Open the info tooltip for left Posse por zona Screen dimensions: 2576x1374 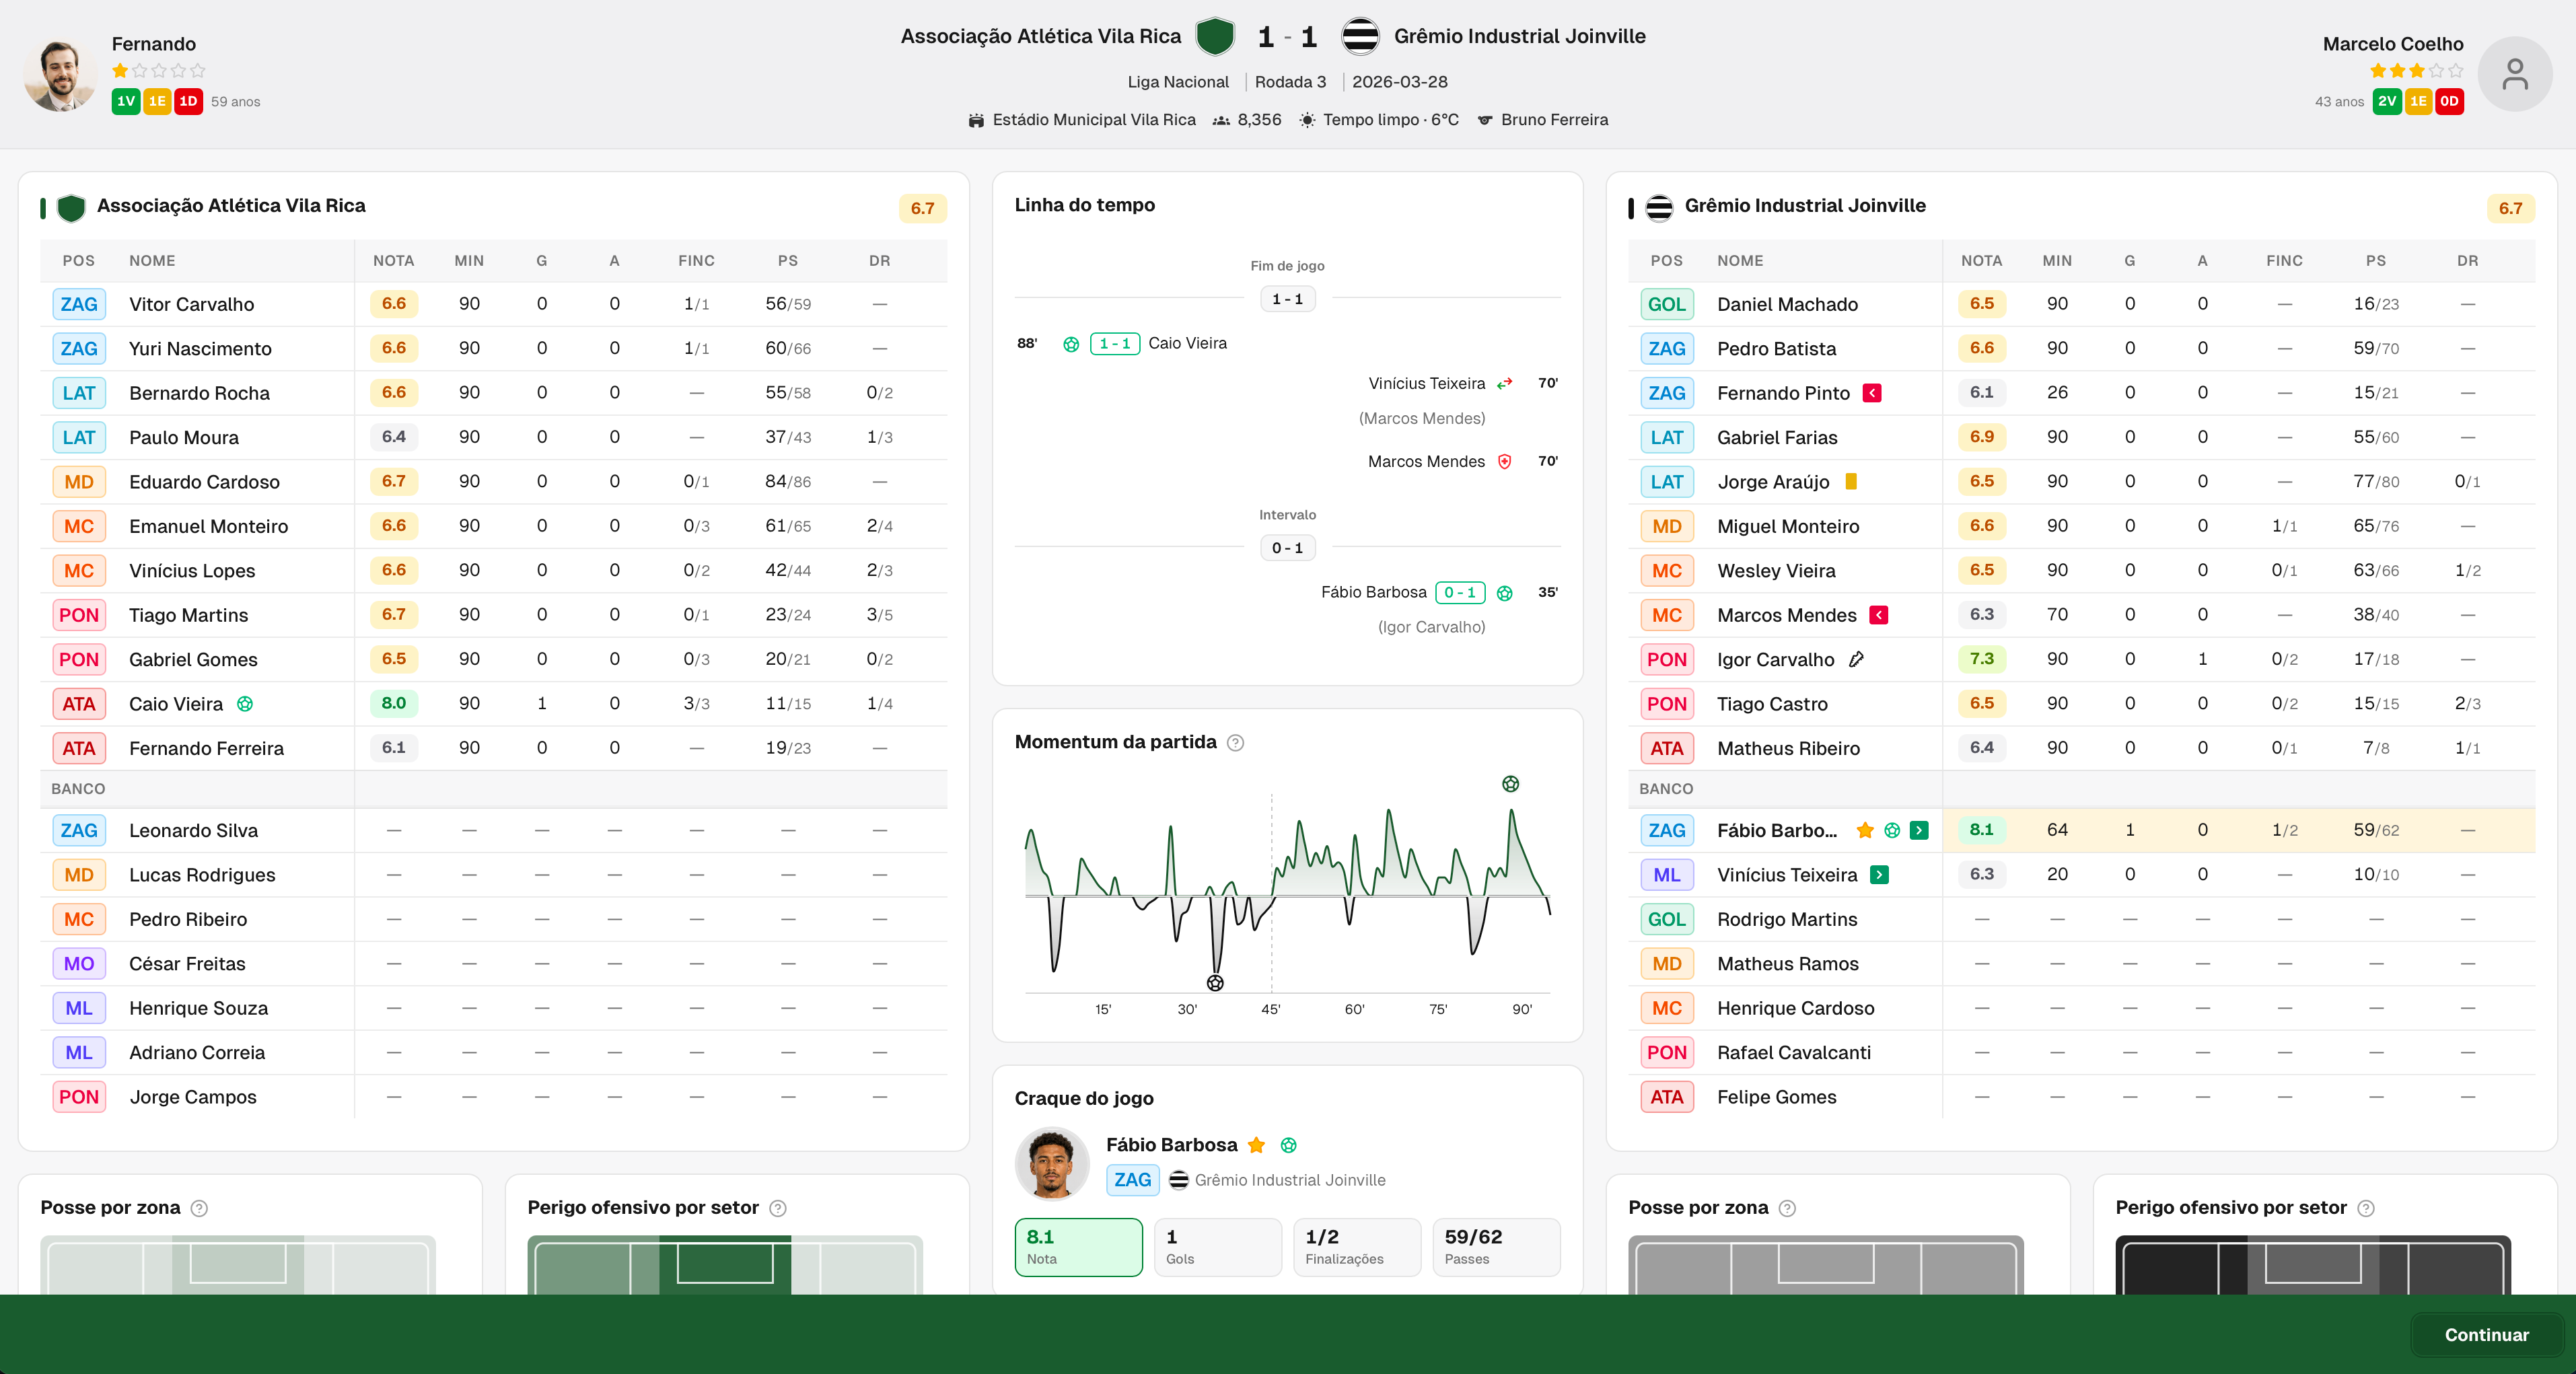coord(199,1208)
